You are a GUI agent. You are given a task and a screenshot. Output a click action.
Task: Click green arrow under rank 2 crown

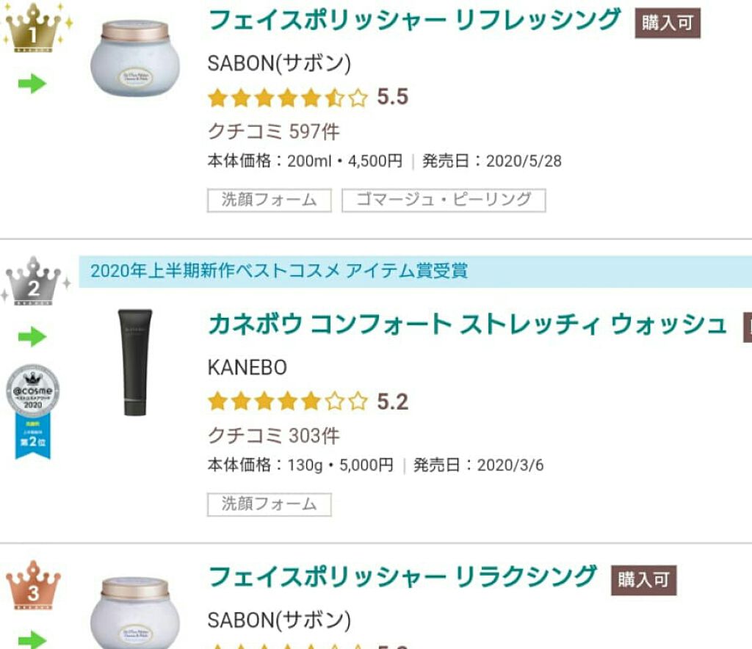pyautogui.click(x=32, y=337)
